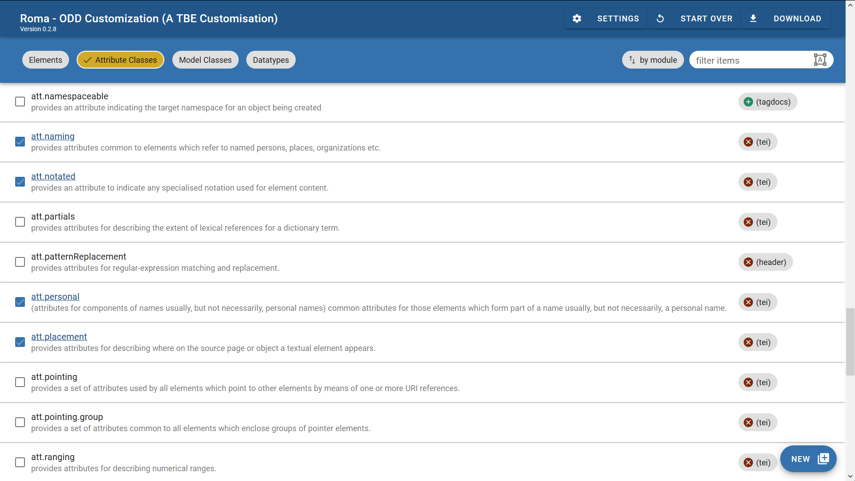Open the att.naming class link
Viewport: 855px width, 481px height.
click(x=53, y=136)
